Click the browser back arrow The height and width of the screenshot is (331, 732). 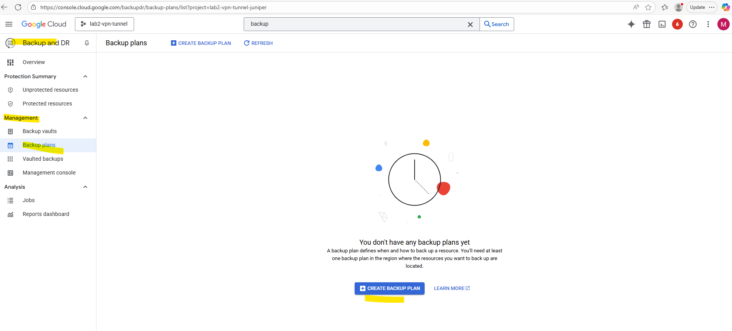pyautogui.click(x=5, y=7)
